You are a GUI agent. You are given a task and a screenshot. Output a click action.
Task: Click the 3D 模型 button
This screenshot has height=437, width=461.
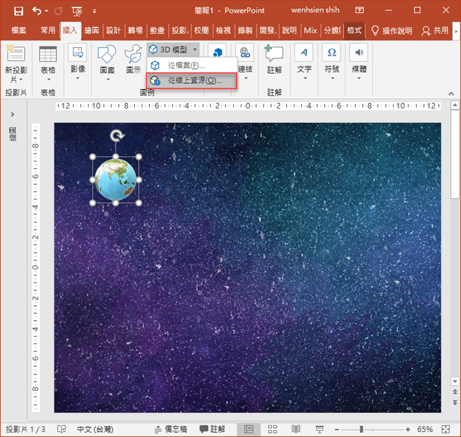(x=173, y=49)
